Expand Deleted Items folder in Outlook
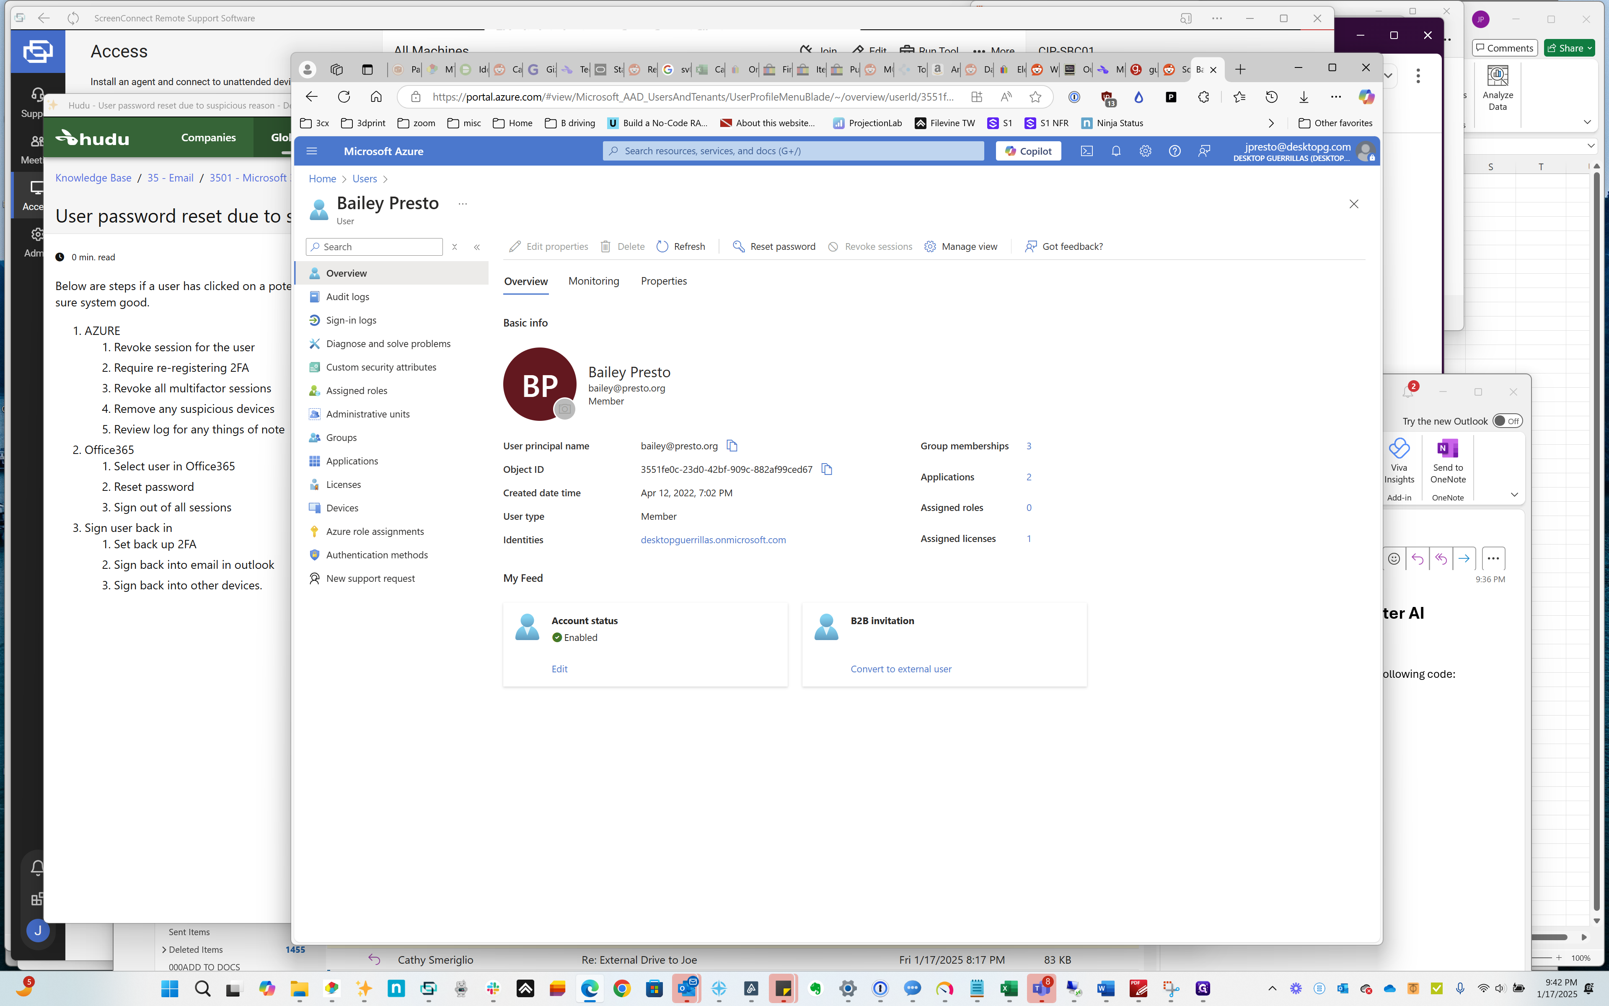 coord(164,949)
